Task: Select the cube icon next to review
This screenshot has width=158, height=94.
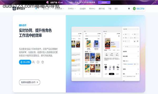Action: coord(43,62)
